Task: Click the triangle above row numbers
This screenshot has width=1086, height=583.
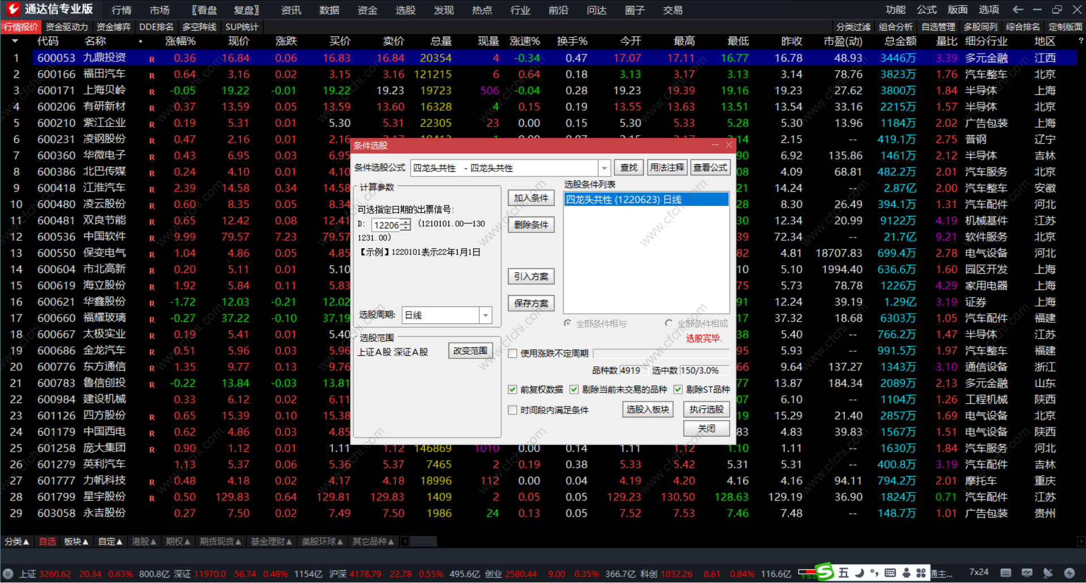Action: (15, 41)
